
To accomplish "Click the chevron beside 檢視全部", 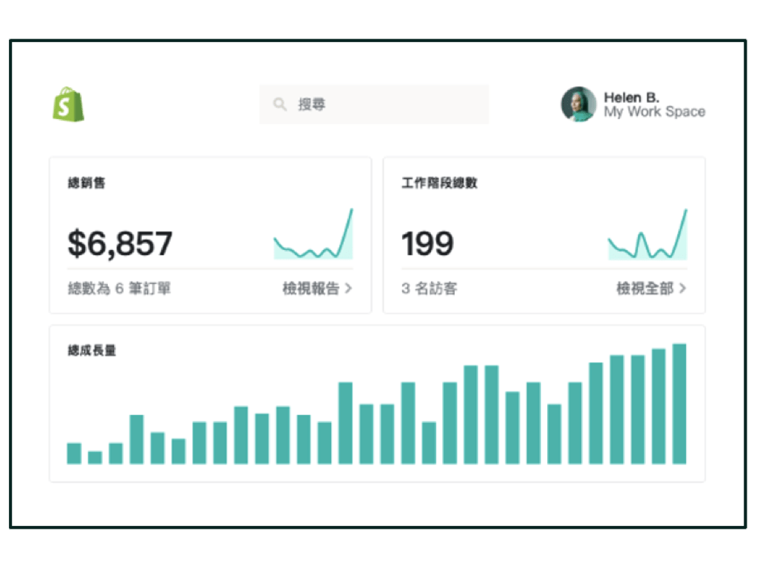I will [682, 288].
